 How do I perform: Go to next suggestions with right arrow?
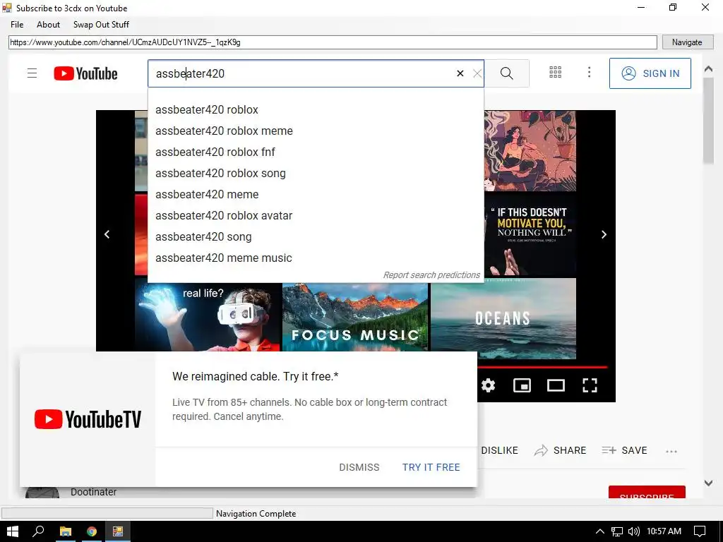coord(604,234)
